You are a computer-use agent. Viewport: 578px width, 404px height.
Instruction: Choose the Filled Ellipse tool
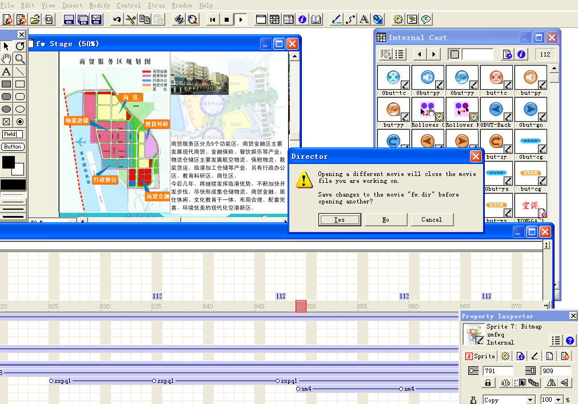6,109
